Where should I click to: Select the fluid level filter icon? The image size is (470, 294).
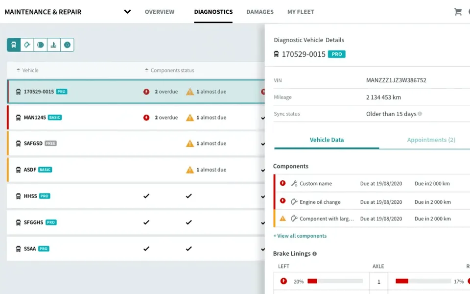pyautogui.click(x=54, y=45)
